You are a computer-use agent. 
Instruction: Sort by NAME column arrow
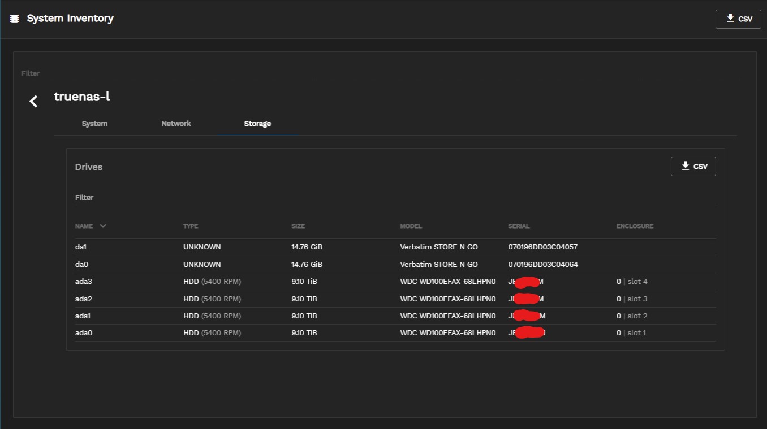102,226
